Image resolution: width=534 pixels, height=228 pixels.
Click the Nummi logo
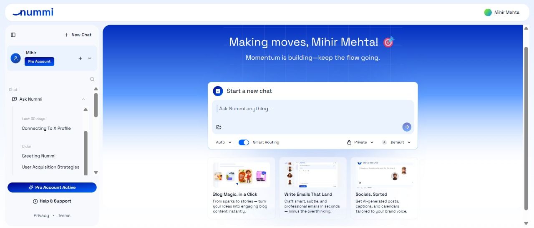coord(33,12)
